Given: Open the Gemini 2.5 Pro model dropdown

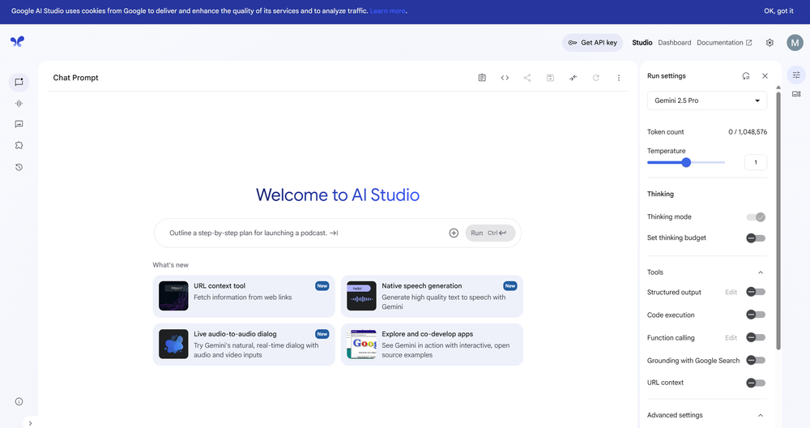Looking at the screenshot, I should [706, 101].
